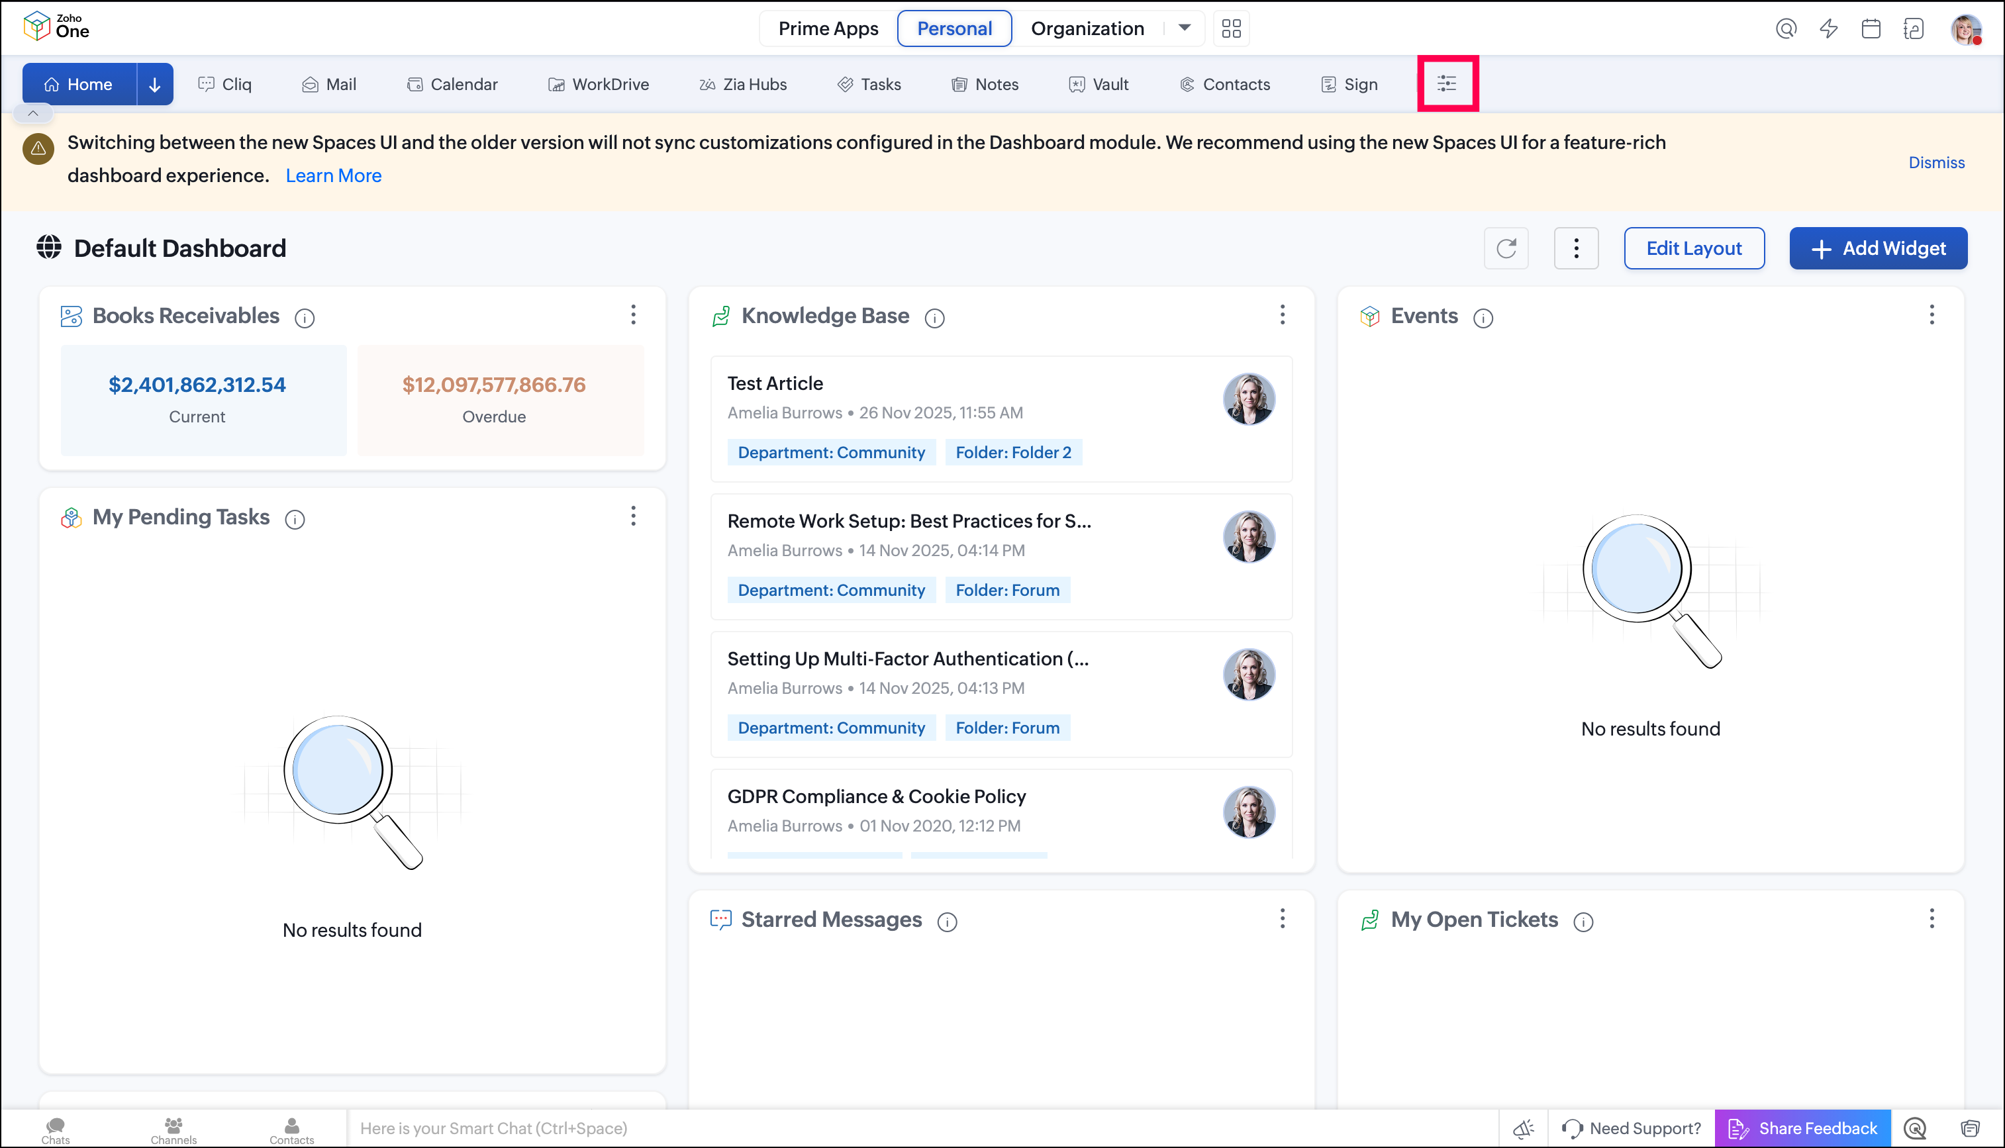Image resolution: width=2005 pixels, height=1148 pixels.
Task: Open the calendar icon in top header
Action: (1871, 29)
